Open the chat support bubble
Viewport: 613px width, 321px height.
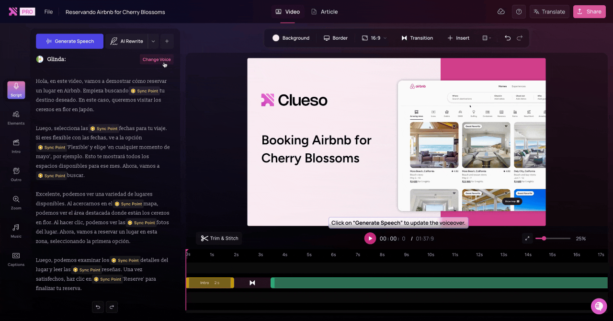(x=599, y=306)
